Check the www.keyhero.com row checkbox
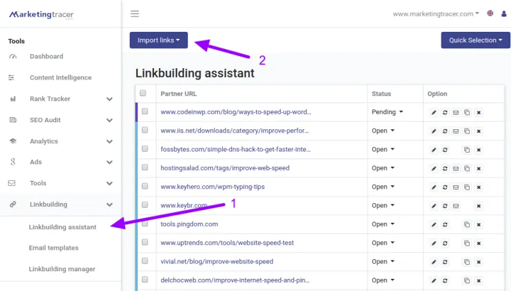 pos(145,186)
